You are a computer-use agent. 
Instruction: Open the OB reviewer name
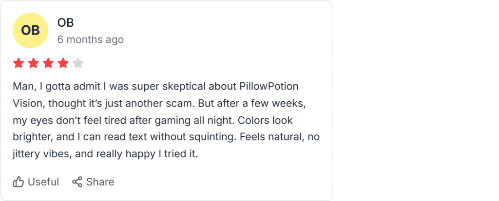(66, 22)
